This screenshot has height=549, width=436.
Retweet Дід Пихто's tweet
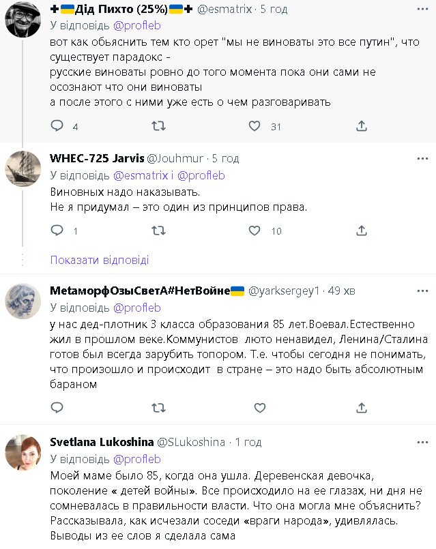point(158,126)
